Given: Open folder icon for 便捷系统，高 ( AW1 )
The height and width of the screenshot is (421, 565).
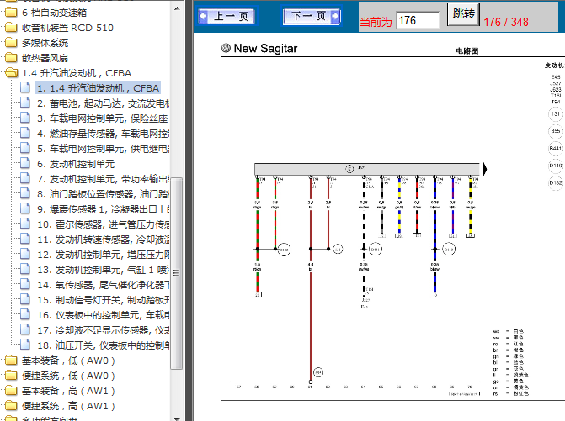Looking at the screenshot, I should point(11,406).
